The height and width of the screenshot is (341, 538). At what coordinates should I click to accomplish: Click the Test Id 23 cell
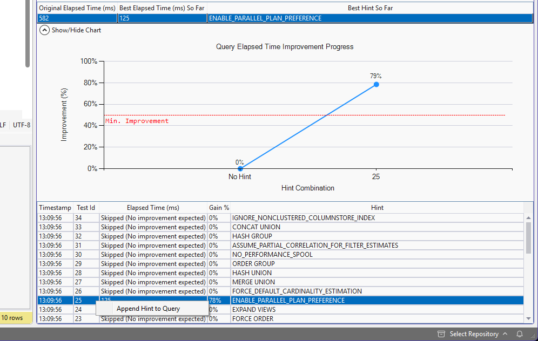(x=86, y=319)
